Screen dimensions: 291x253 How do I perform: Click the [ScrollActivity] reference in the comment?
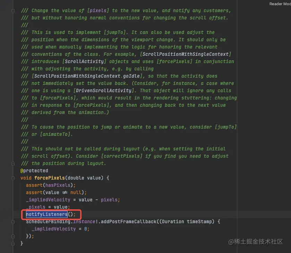click(x=84, y=61)
